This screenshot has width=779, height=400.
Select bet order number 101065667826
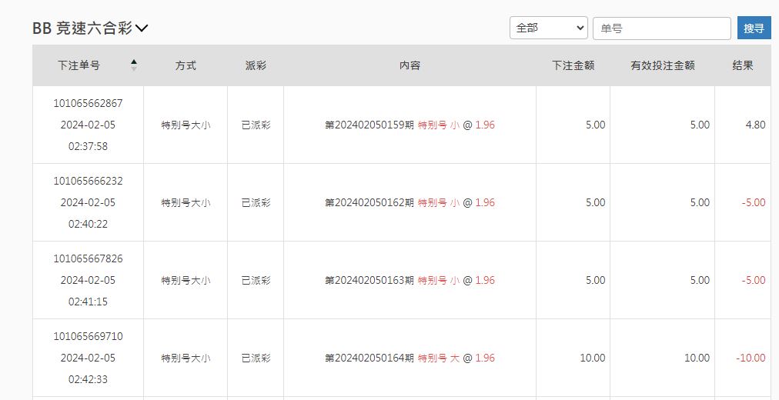[88, 258]
